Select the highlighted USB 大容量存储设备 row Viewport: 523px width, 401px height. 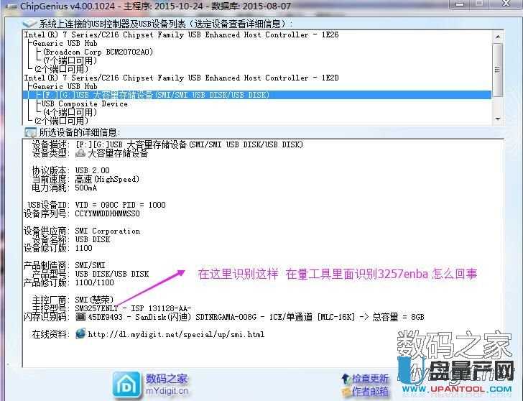click(x=257, y=95)
